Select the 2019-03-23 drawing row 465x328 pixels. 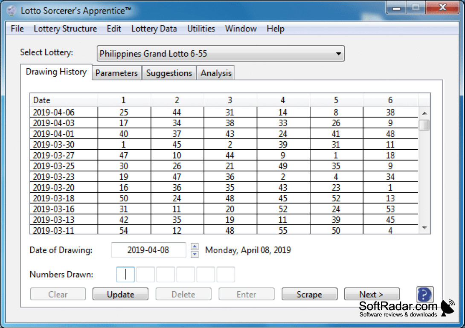tap(224, 177)
